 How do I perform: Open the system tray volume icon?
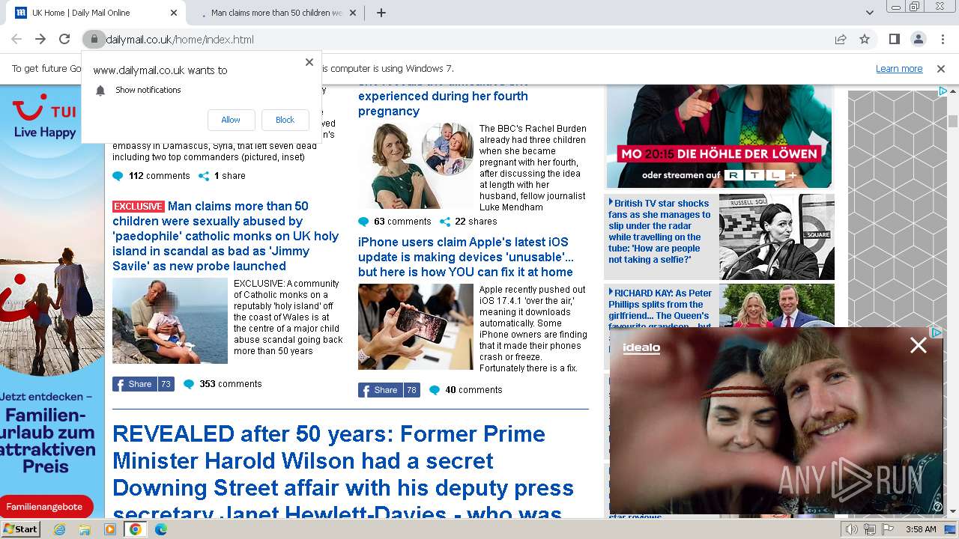tap(852, 529)
